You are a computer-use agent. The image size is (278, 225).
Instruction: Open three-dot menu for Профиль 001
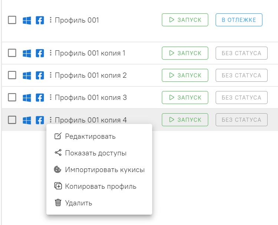point(50,20)
